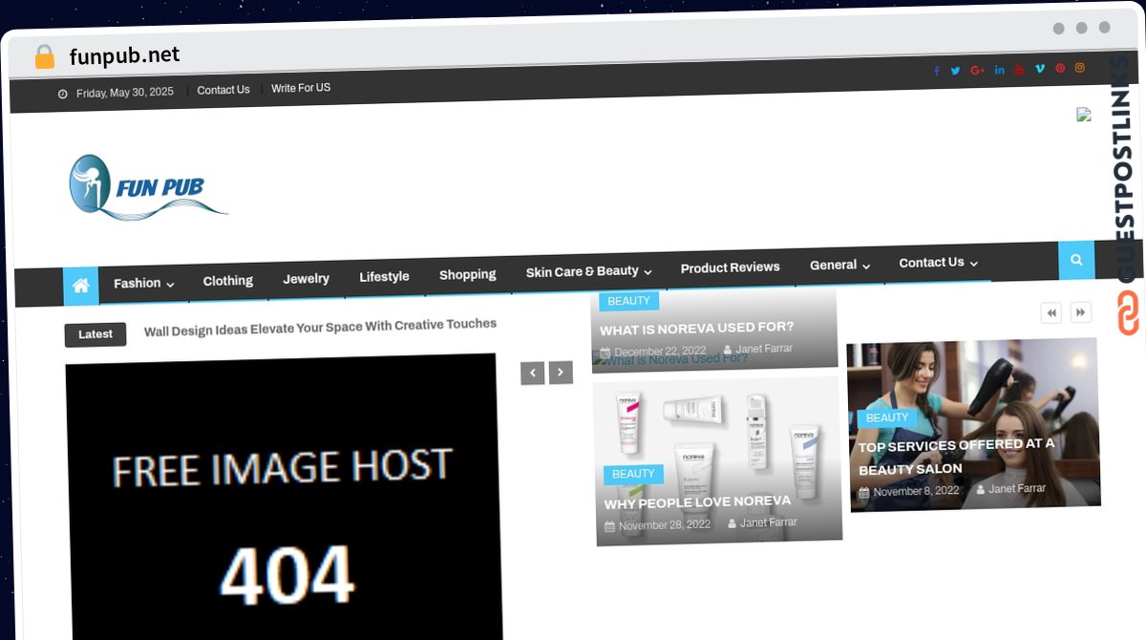Expand the Fashion dropdown menu
1146x640 pixels.
point(142,284)
